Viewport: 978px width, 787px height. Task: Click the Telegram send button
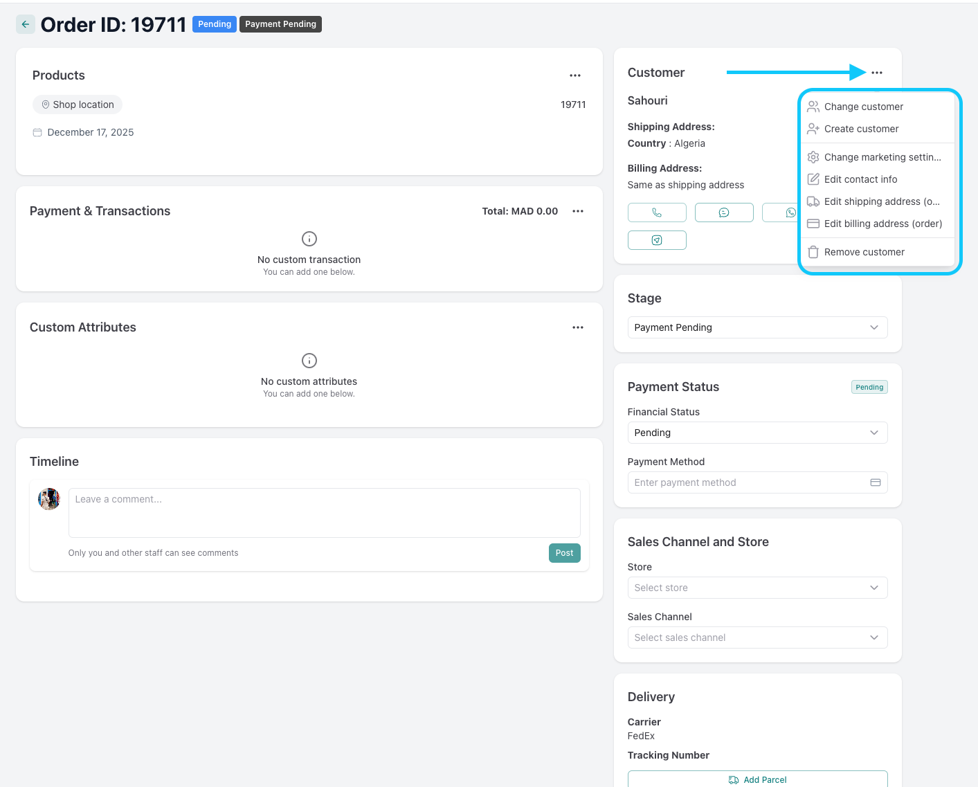[x=657, y=240]
